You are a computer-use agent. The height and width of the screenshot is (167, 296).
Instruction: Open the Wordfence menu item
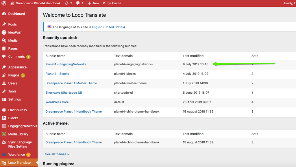16,155
